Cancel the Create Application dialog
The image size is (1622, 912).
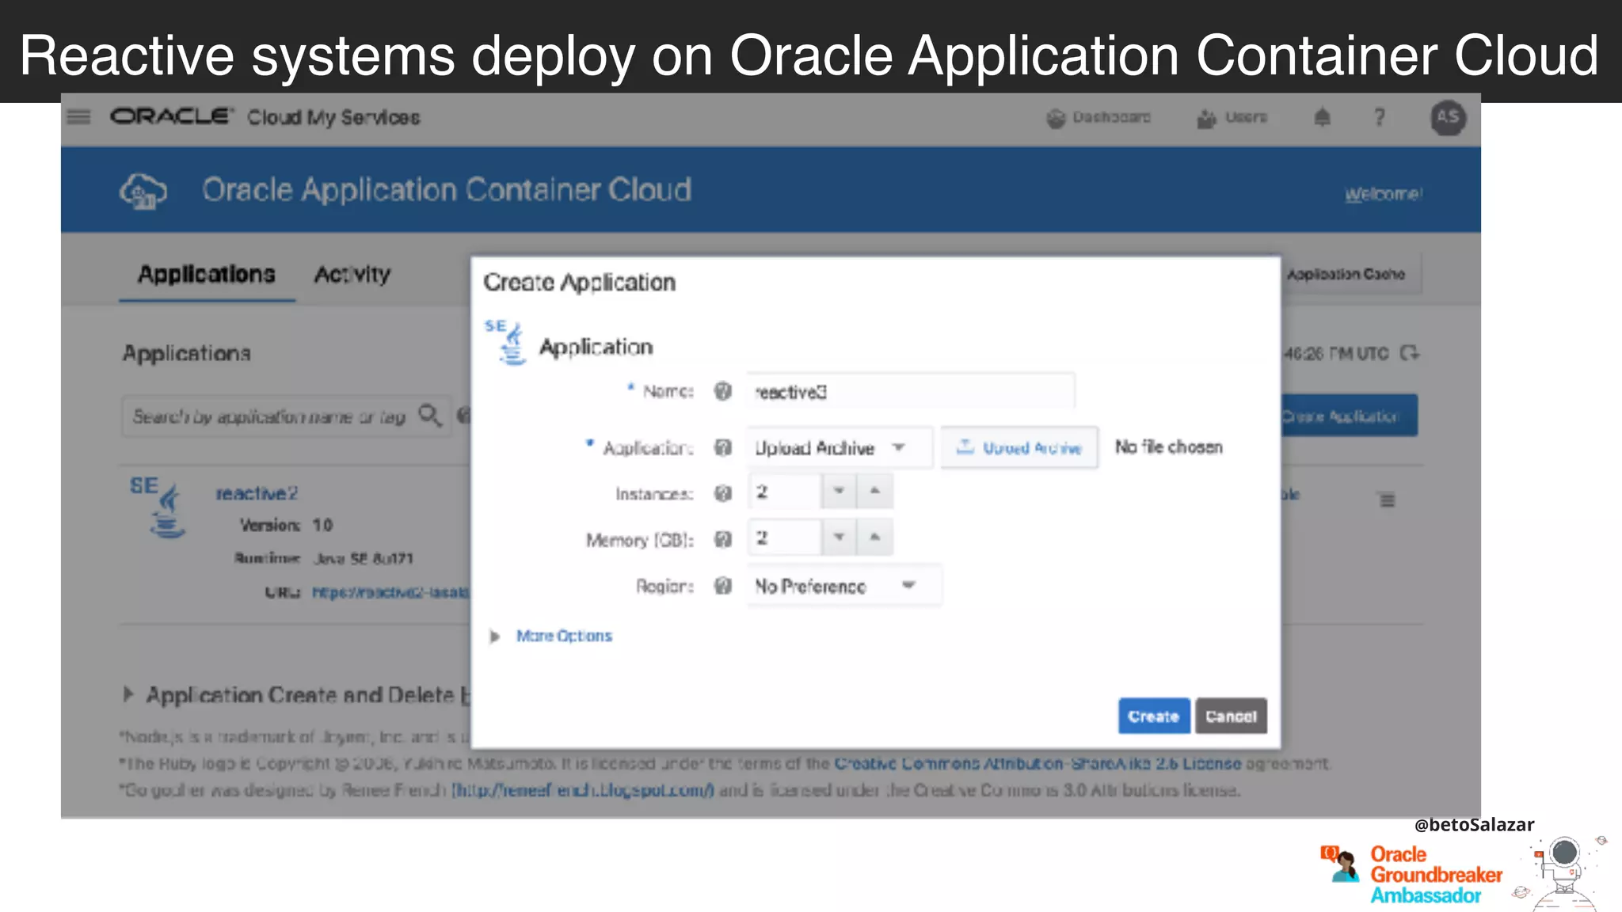(1231, 716)
